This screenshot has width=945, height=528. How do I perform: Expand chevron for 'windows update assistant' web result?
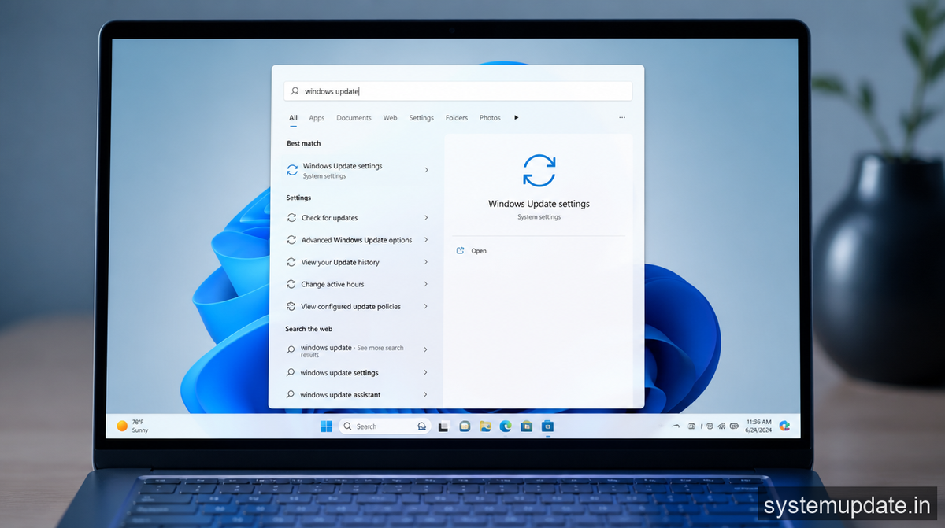pyautogui.click(x=426, y=395)
